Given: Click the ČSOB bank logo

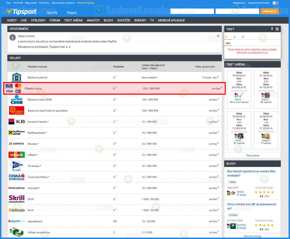Looking at the screenshot, I should tap(16, 100).
